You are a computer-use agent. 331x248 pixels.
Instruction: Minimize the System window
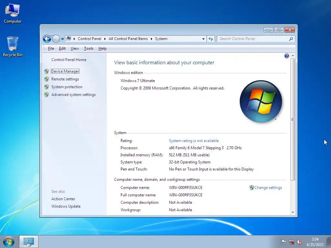[268, 30]
